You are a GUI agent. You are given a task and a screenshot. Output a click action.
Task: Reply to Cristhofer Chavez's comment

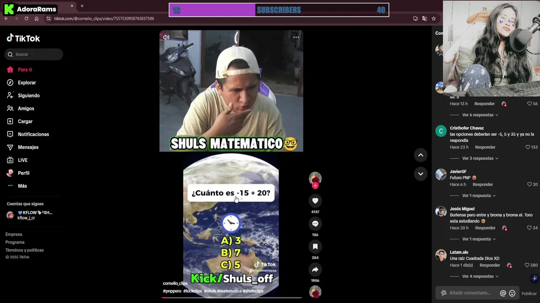tap(485, 147)
